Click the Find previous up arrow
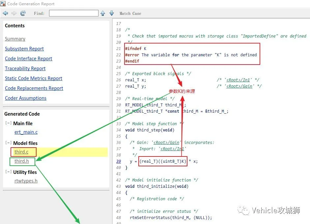The width and height of the screenshot is (310, 224). point(102,13)
